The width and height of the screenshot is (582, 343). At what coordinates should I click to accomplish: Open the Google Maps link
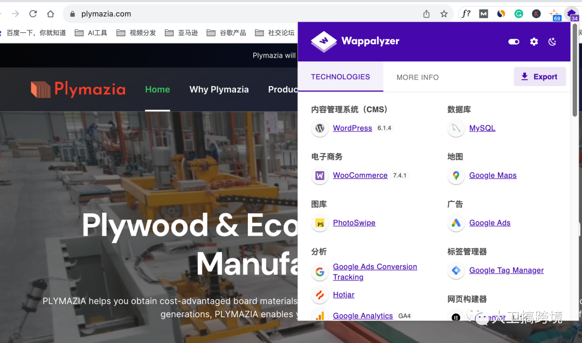pos(493,175)
